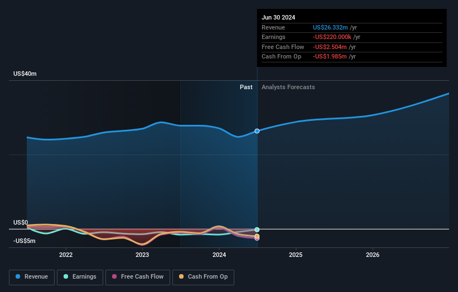Toggle the Free Cash Flow legend button
Screen dimensions: 458x292
pyautogui.click(x=138, y=277)
